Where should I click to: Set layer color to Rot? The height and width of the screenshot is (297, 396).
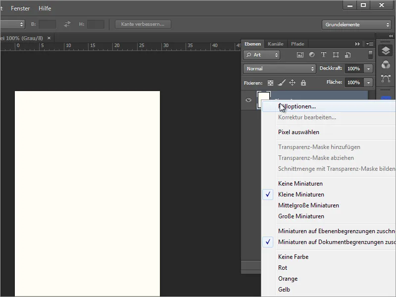329,268
